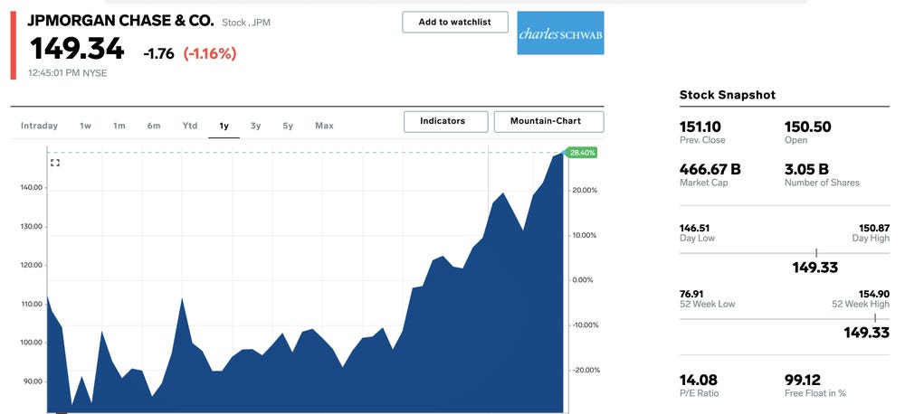The image size is (905, 414).
Task: Select the 6m time range
Action: coord(154,126)
